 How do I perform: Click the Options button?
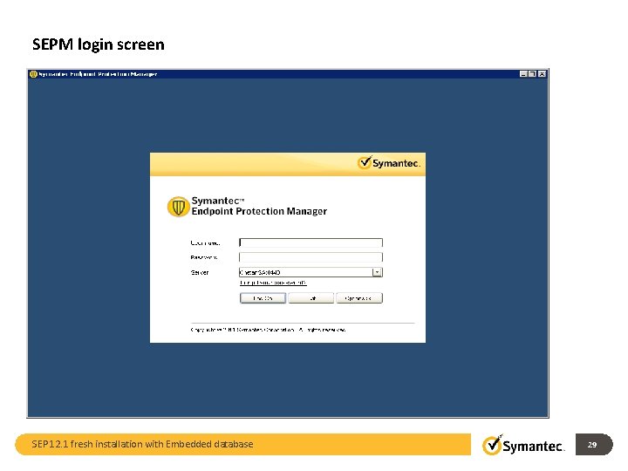pos(359,298)
